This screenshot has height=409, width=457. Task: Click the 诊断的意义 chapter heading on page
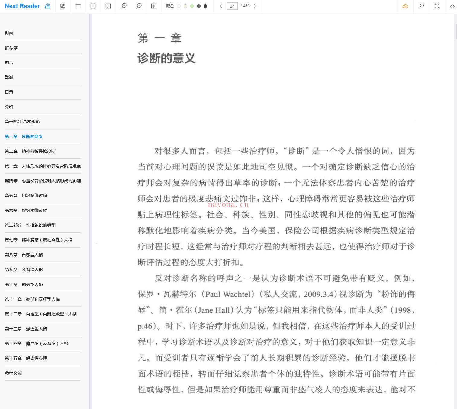(166, 58)
